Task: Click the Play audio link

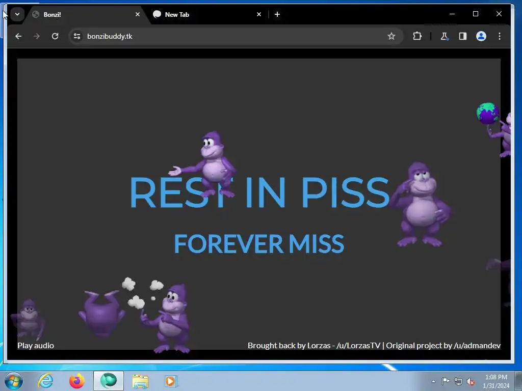Action: [x=36, y=346]
